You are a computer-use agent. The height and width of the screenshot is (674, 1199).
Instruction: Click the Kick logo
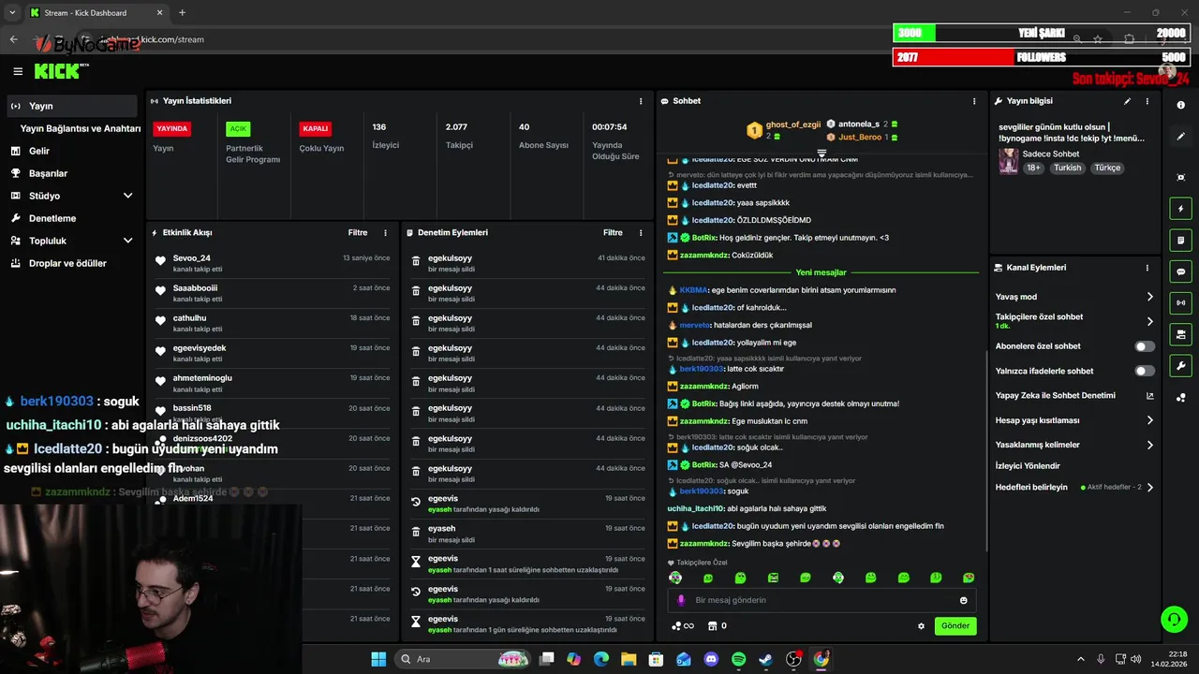(58, 71)
